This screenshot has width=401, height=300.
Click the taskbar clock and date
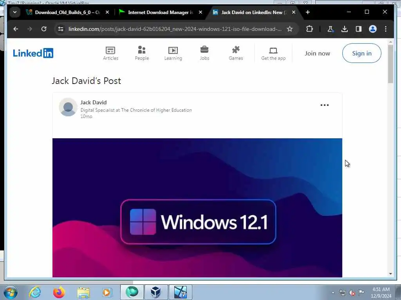381,293
